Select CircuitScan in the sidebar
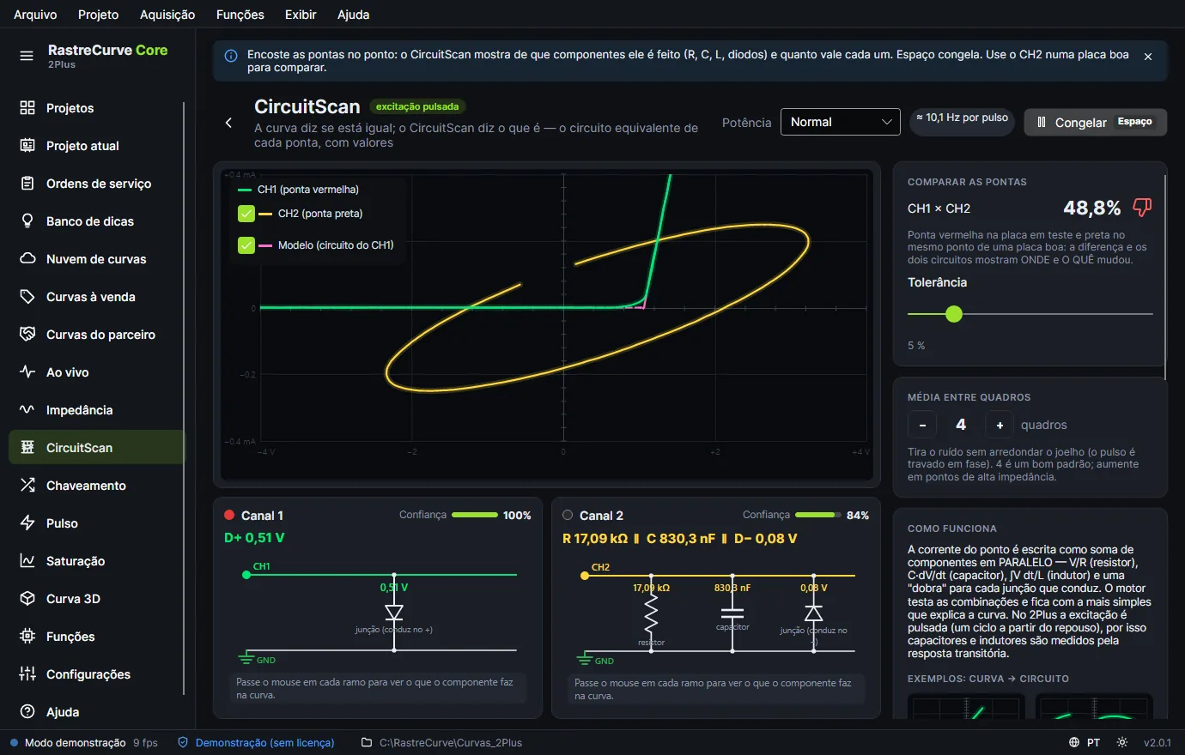 [96, 448]
